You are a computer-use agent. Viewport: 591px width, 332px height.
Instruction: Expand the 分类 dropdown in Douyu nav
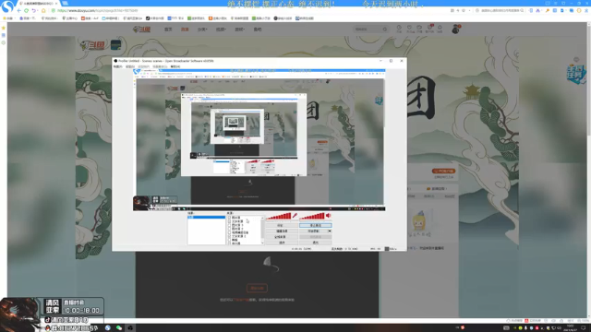point(202,29)
